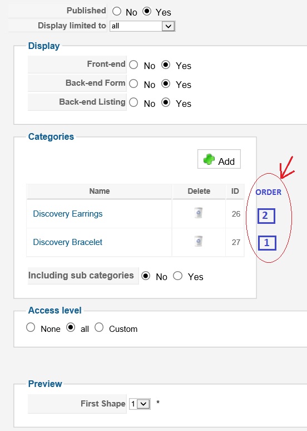This screenshot has height=431, width=307.
Task: Disable Front-end display with No
Action: [x=133, y=65]
